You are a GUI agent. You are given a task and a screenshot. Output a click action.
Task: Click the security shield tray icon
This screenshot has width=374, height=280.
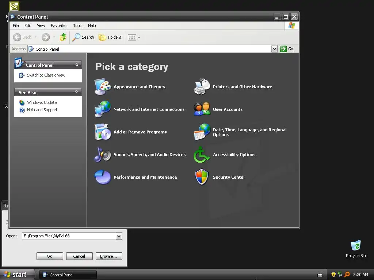pos(333,275)
